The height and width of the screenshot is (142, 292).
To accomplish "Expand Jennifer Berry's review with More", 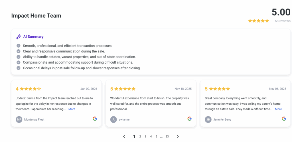I will 278,109.
